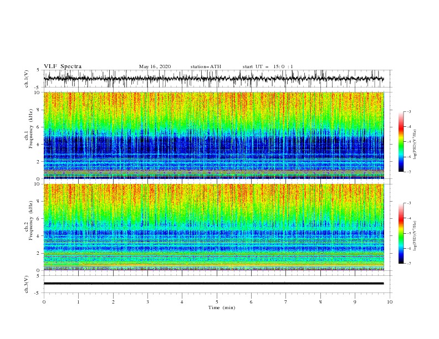Image resolution: width=439 pixels, height=339 pixels.
Task: Click the time axis tick label '10'
Action: click(390, 302)
